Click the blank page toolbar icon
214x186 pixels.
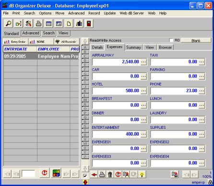69,24
